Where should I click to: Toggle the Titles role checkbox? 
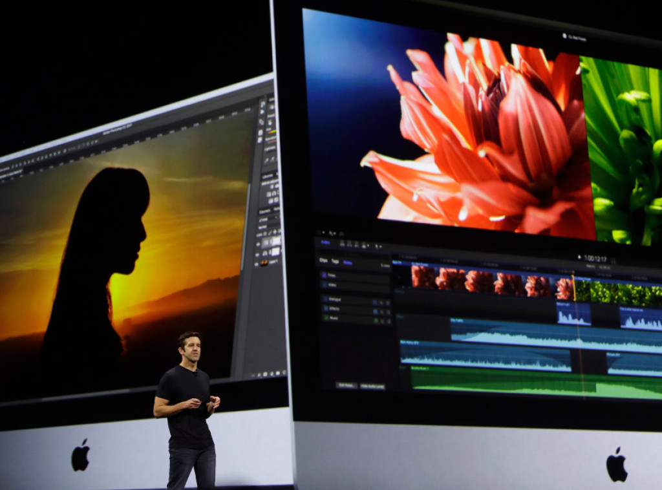click(324, 274)
